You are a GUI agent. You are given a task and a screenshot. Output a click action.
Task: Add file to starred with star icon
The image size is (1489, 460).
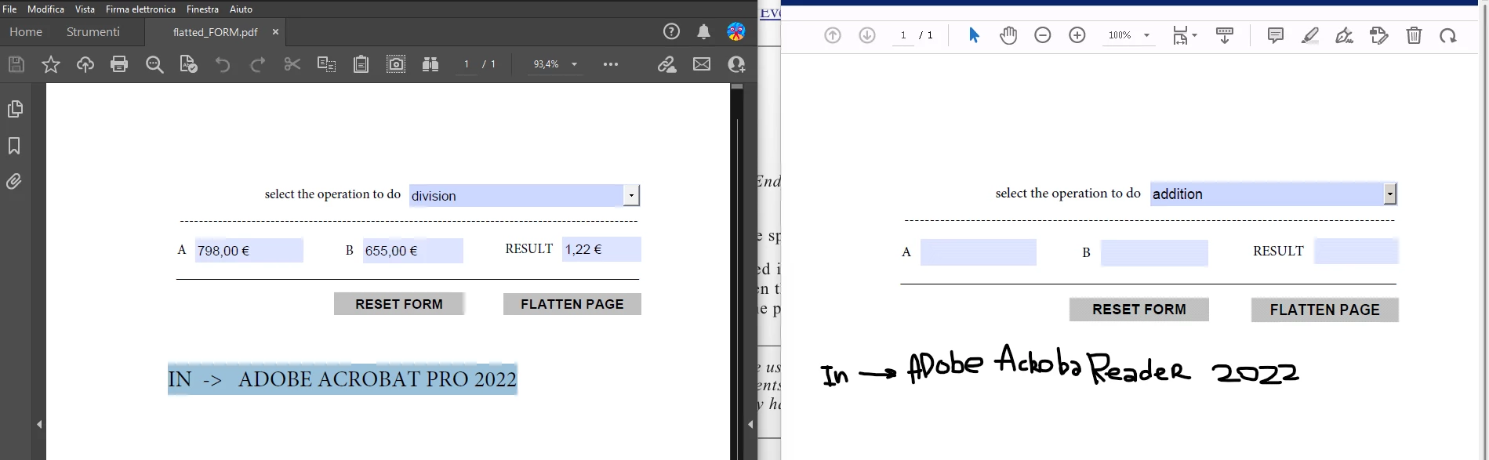click(x=51, y=64)
